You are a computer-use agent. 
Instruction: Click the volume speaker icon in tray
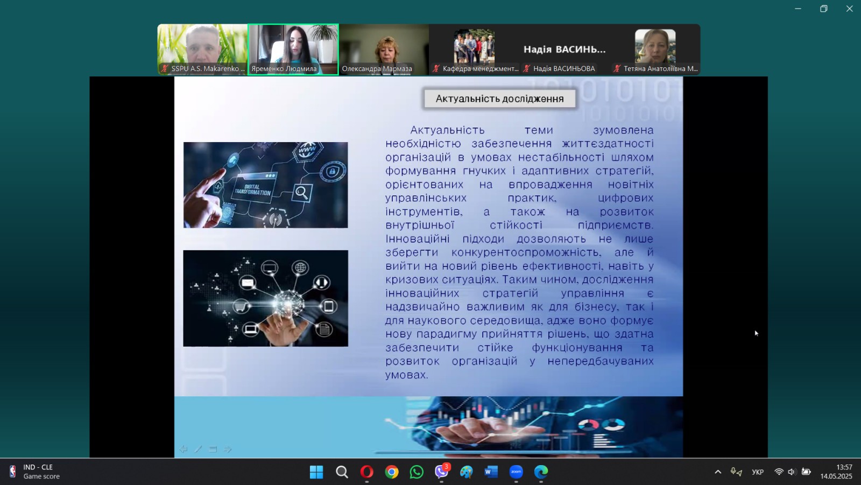point(792,472)
